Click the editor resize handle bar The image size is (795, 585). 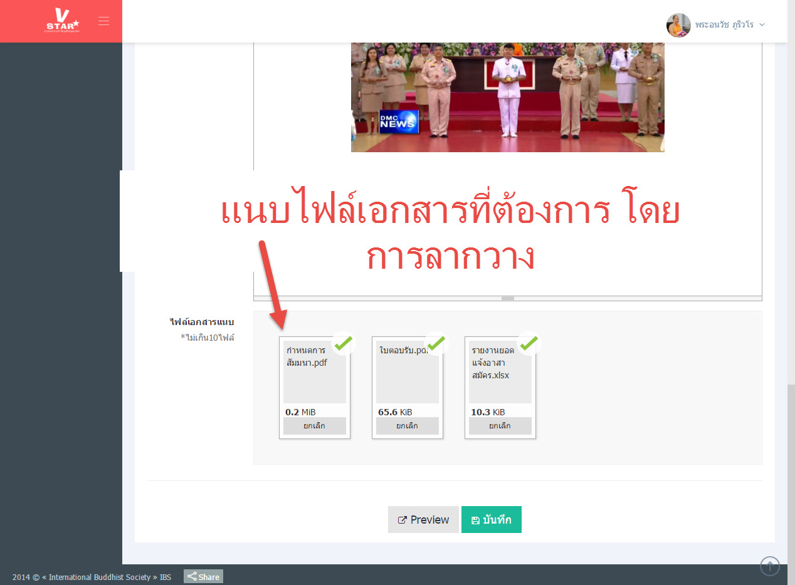507,298
